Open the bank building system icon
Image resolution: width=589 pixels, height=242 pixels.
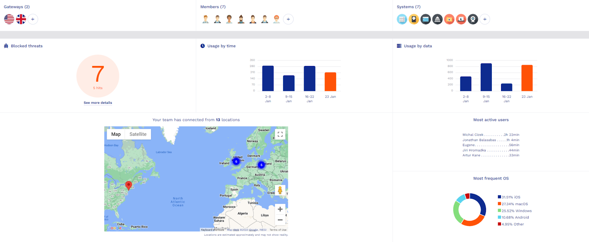point(437,19)
